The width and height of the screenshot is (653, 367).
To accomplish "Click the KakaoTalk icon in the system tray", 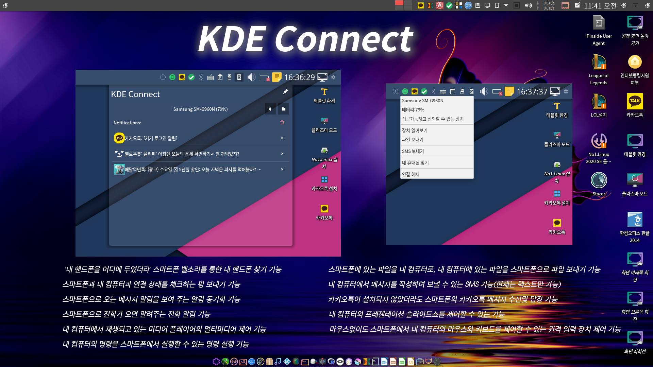I will (x=421, y=5).
